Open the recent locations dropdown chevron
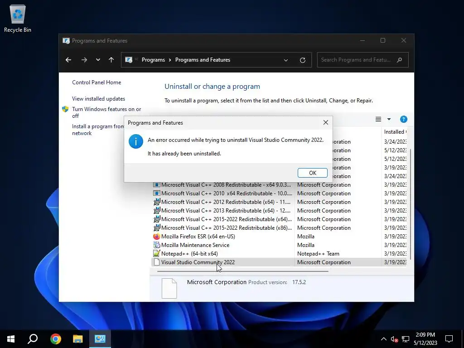 (98, 60)
